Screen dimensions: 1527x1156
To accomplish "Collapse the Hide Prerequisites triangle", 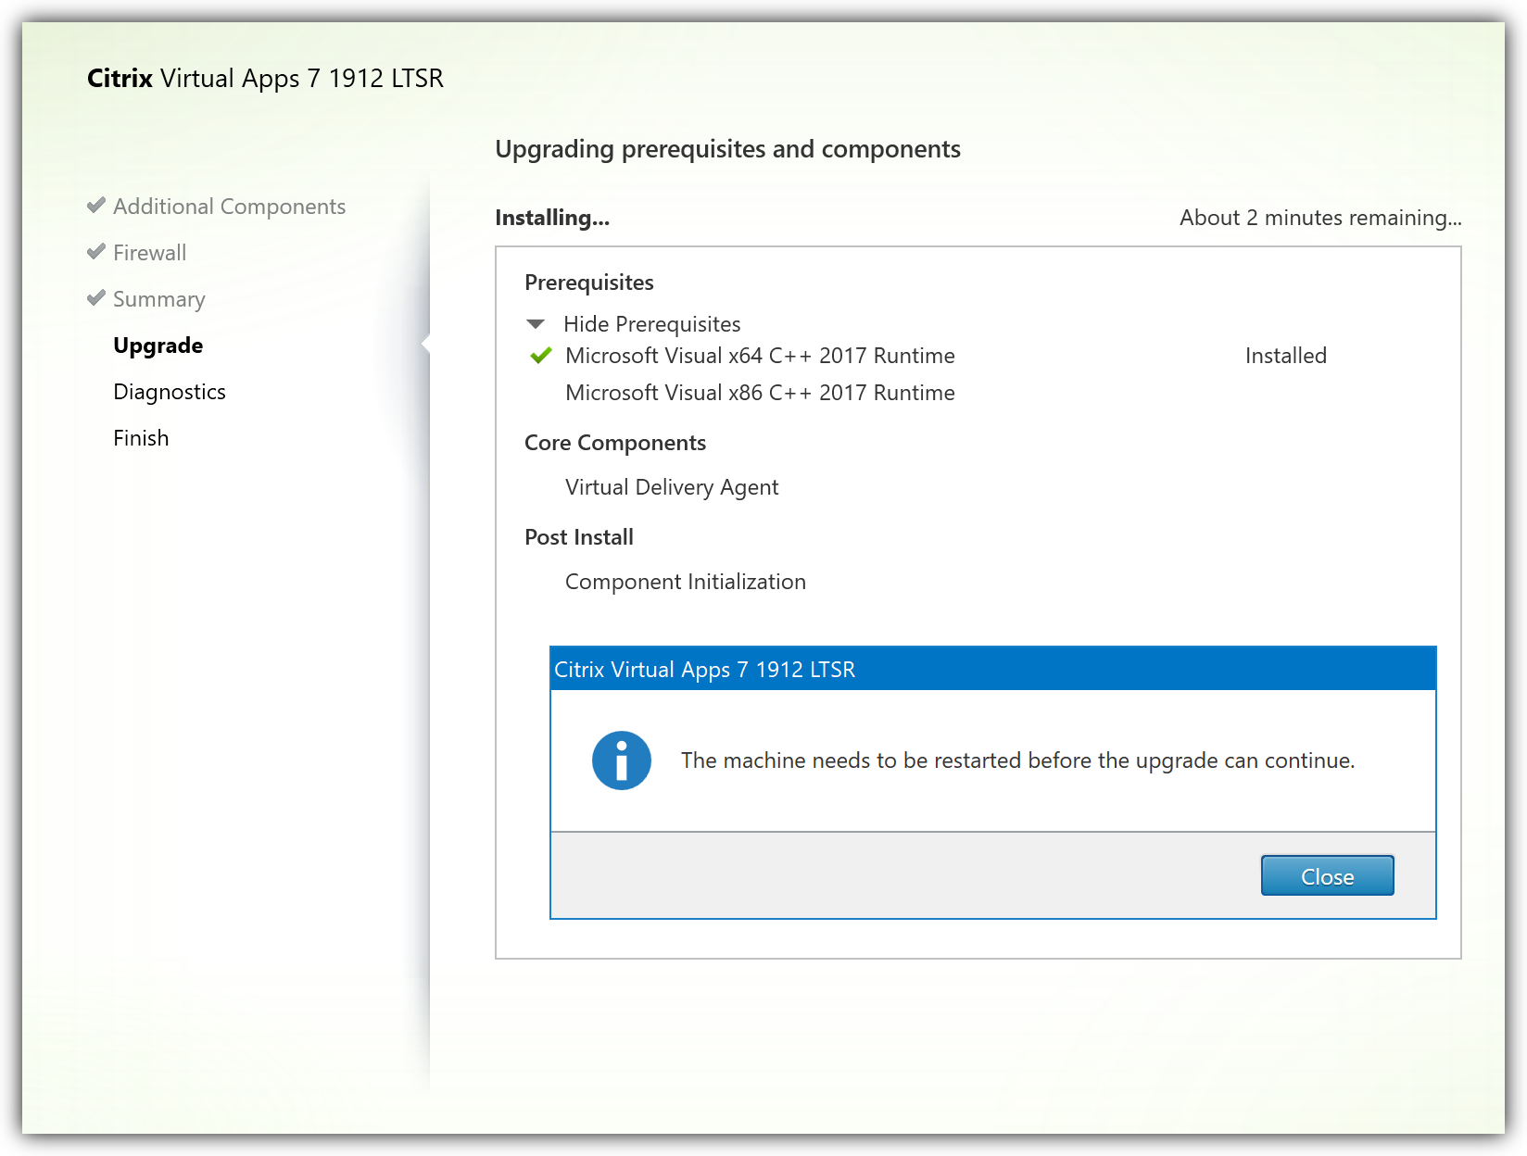I will pyautogui.click(x=536, y=324).
